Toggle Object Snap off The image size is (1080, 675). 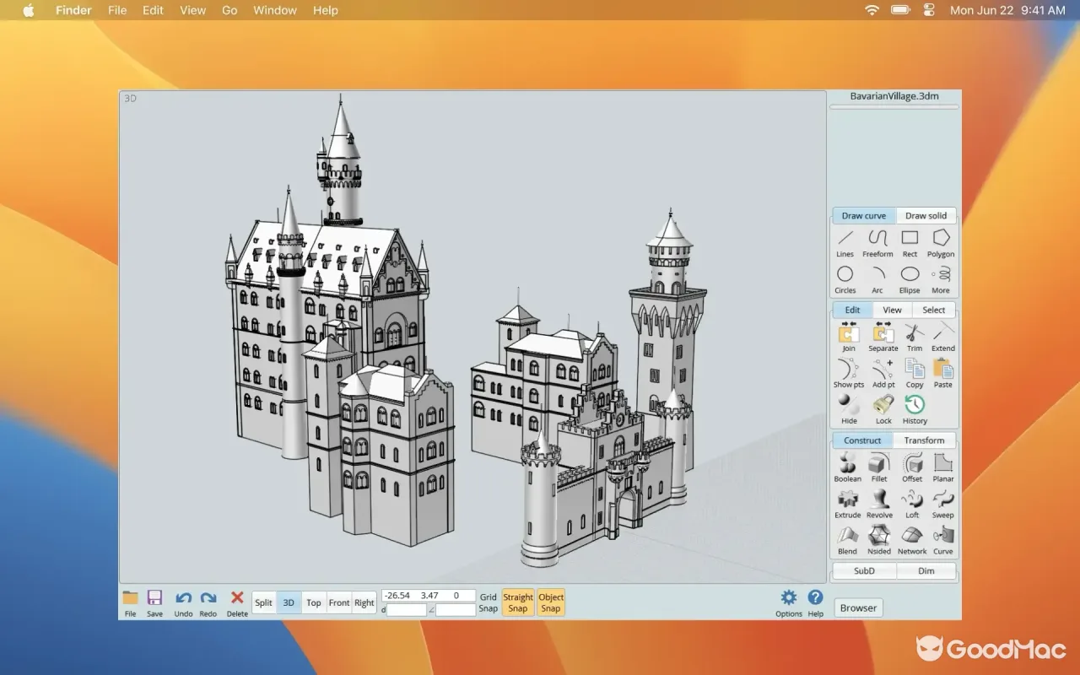click(551, 602)
